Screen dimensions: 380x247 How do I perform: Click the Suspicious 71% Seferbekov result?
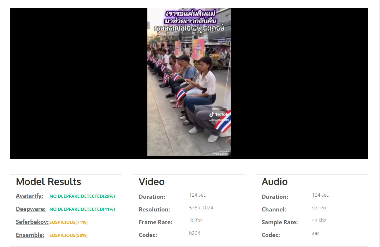[x=68, y=222]
